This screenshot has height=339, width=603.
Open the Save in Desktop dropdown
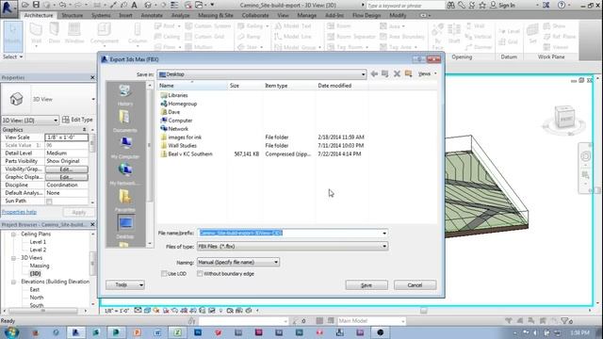click(262, 74)
